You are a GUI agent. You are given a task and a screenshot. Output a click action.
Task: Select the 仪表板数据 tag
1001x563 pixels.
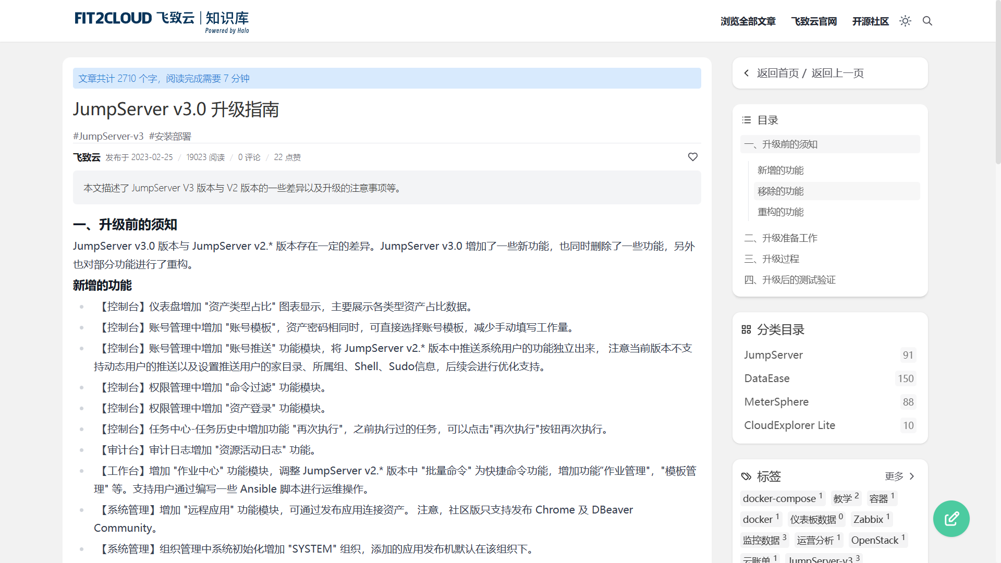[x=816, y=519]
